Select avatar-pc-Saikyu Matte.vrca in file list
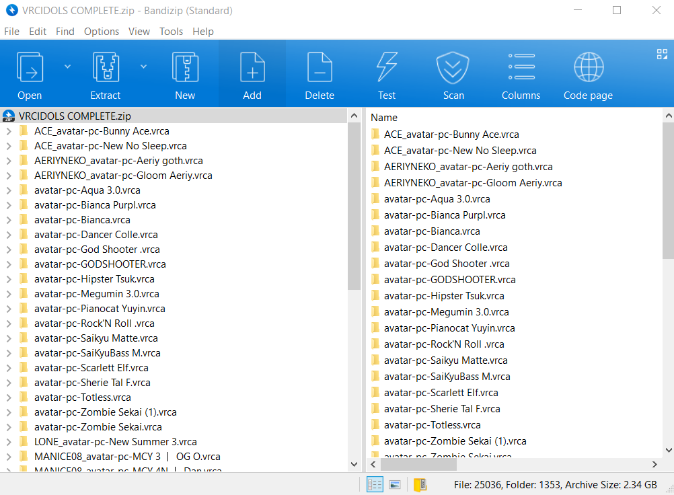Viewport: 674px width, 495px height. pos(446,360)
